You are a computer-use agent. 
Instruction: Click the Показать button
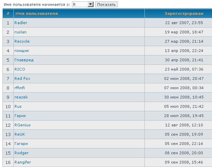[107, 4]
